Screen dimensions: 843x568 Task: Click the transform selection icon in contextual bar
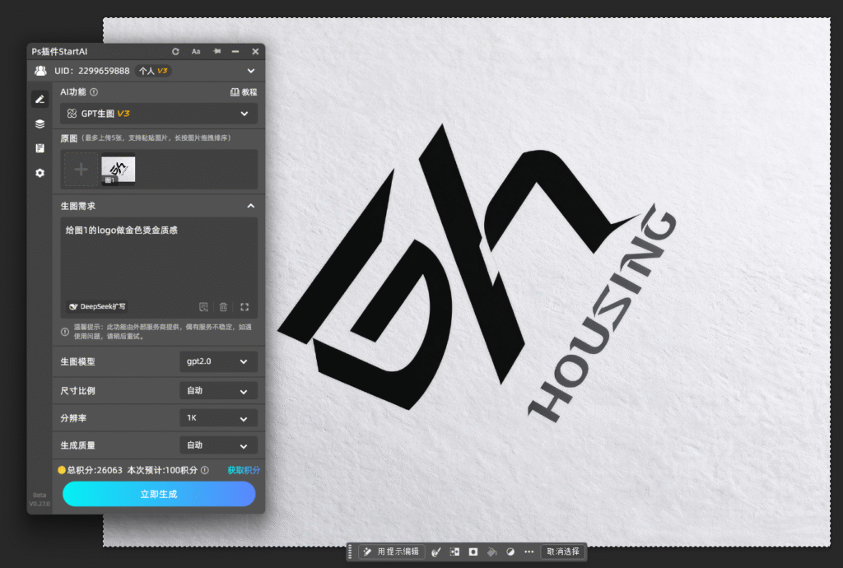pyautogui.click(x=454, y=552)
